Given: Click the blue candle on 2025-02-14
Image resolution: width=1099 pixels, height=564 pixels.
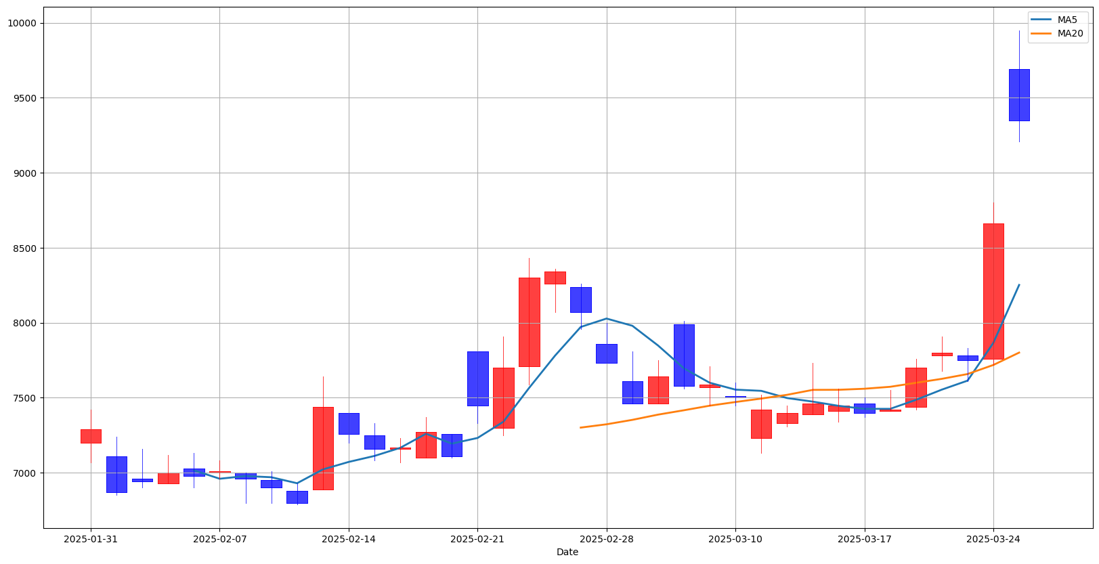Looking at the screenshot, I should click(349, 423).
